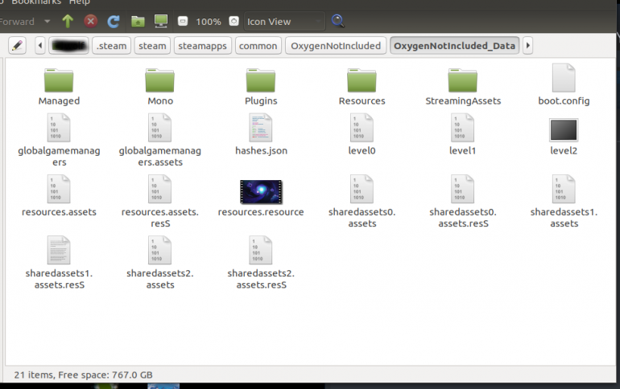This screenshot has height=389, width=620.
Task: Zoom in the icon view
Action: [234, 22]
